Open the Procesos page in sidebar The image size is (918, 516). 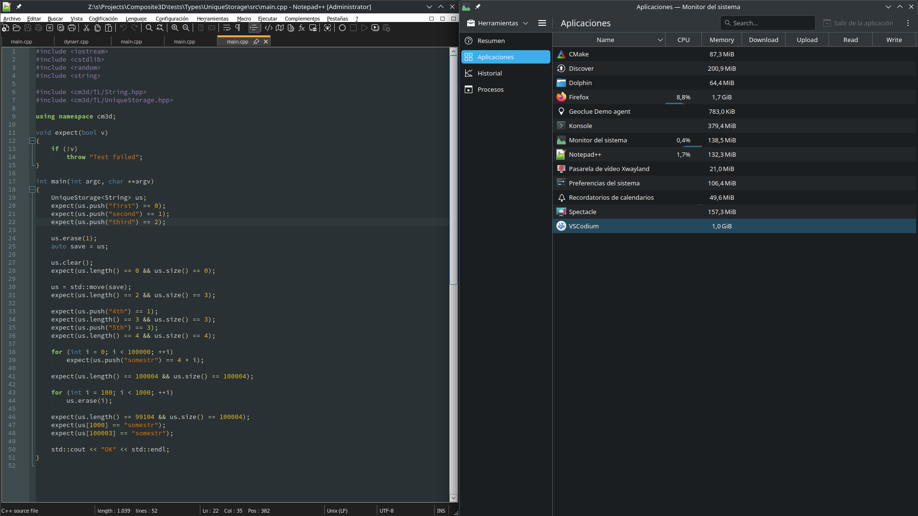490,89
